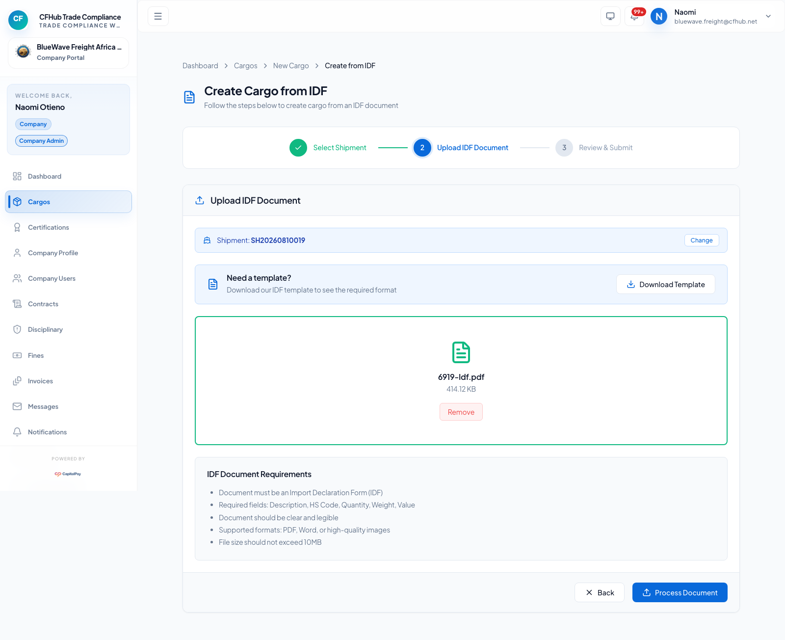Jump to Review & Submit step 3
Screen dimensions: 785x640
(564, 148)
